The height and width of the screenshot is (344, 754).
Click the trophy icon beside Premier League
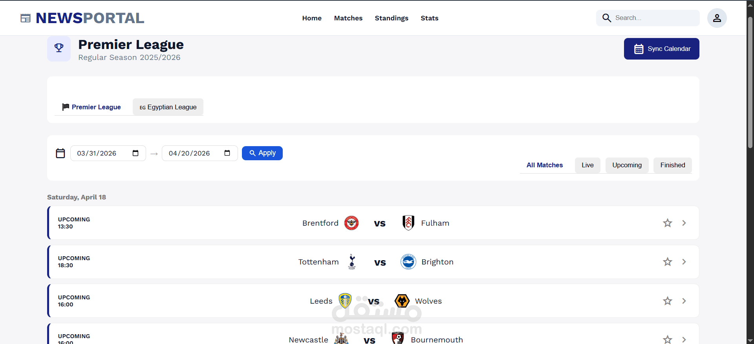[x=59, y=48]
